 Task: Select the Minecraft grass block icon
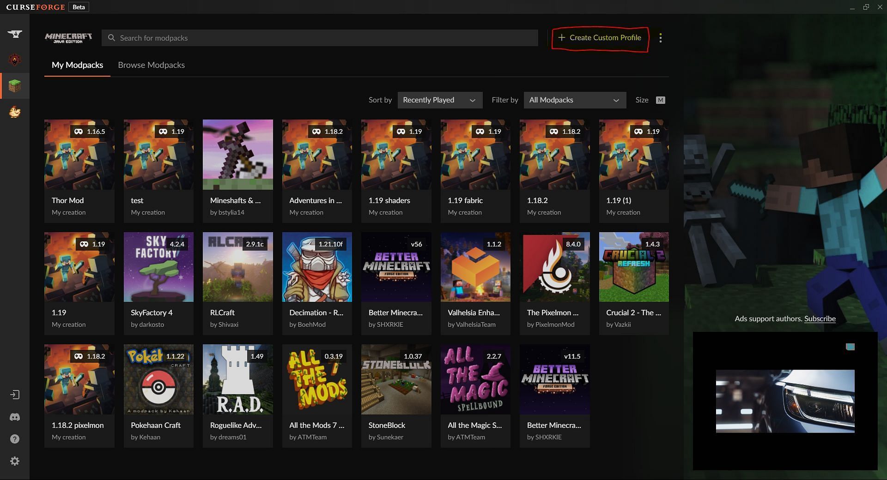click(x=15, y=86)
